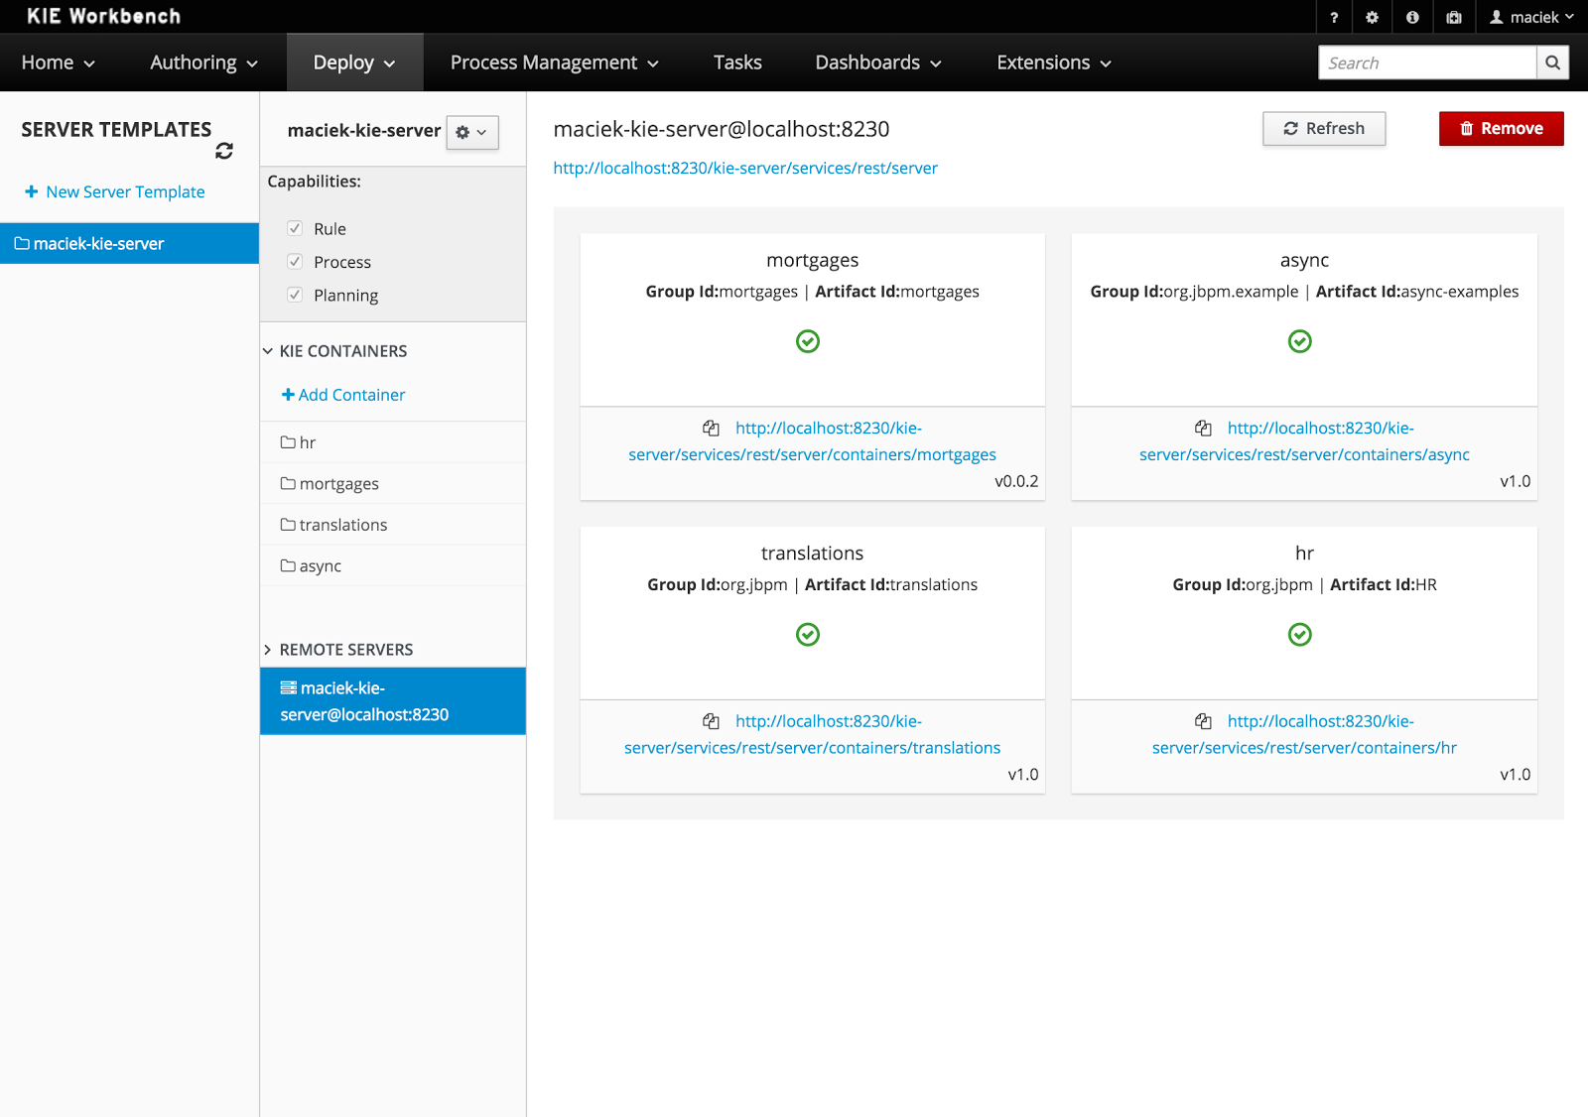Open the mortgages container REST link

[812, 441]
